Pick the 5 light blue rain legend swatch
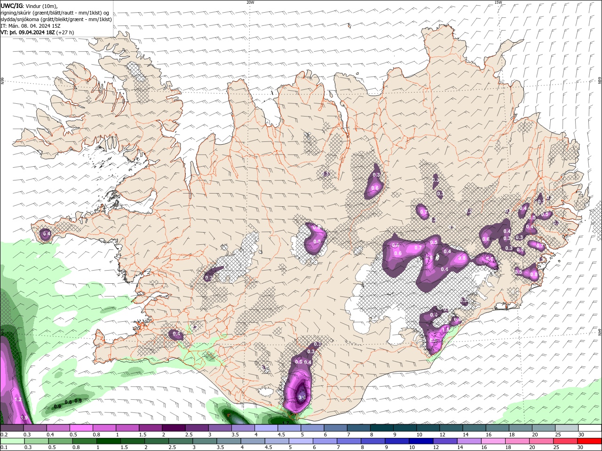Image resolution: width=602 pixels, height=451 pixels. (x=301, y=441)
